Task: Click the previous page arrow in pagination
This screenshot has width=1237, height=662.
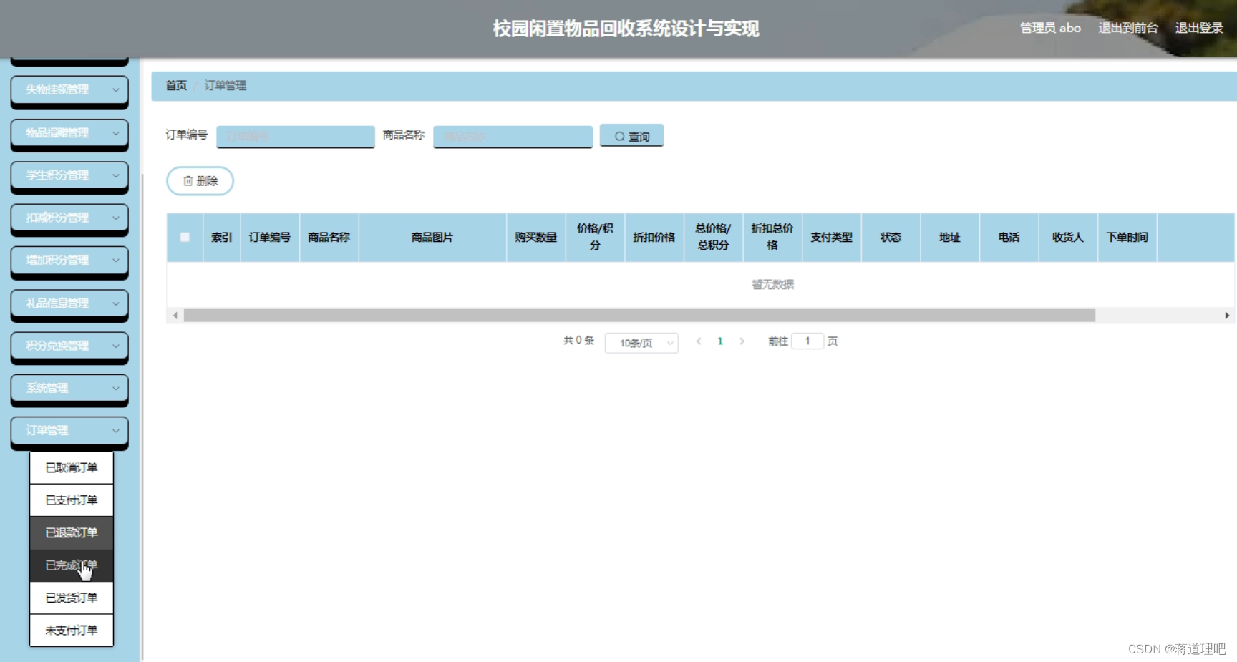Action: pyautogui.click(x=699, y=341)
